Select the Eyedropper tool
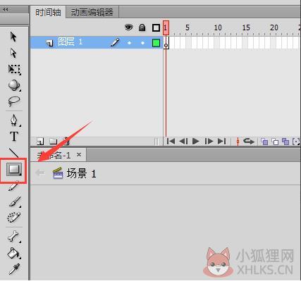This screenshot has height=281, width=301. tap(14, 269)
